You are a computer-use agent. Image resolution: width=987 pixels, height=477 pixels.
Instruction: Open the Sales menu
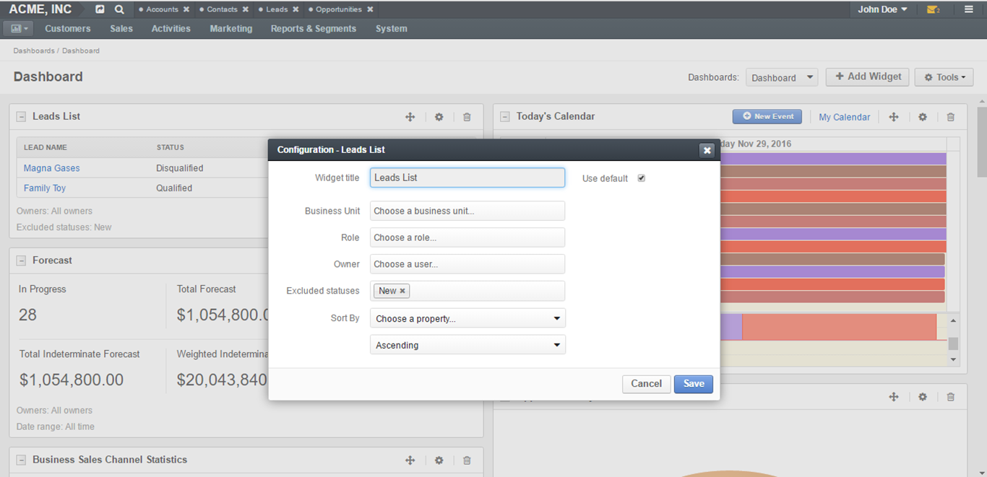coord(121,29)
